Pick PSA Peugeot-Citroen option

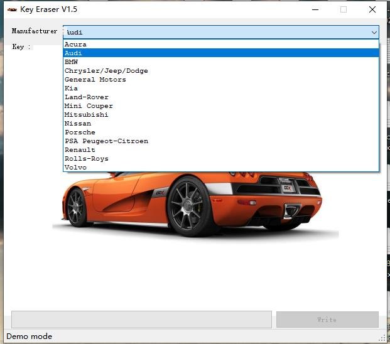pos(106,141)
